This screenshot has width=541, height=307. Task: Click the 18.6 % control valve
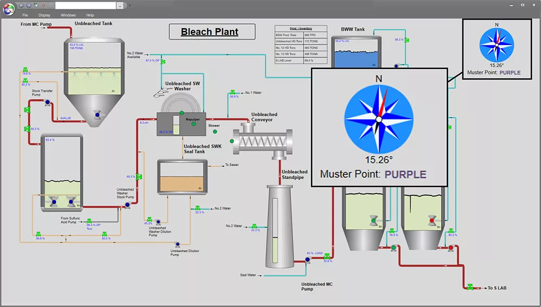point(25,70)
